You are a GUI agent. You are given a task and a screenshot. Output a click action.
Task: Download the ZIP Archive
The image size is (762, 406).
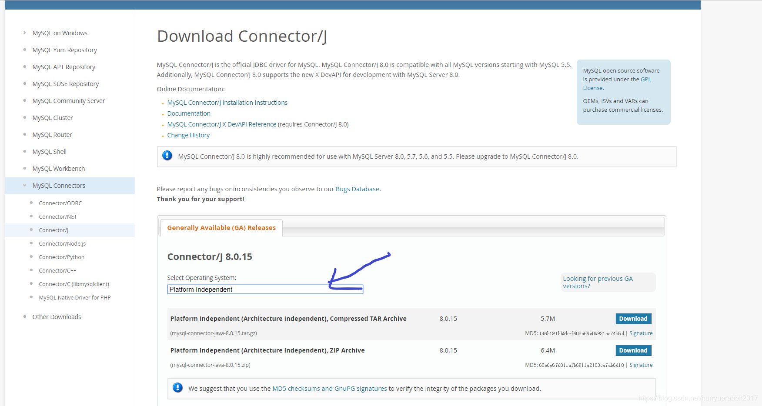[633, 350]
